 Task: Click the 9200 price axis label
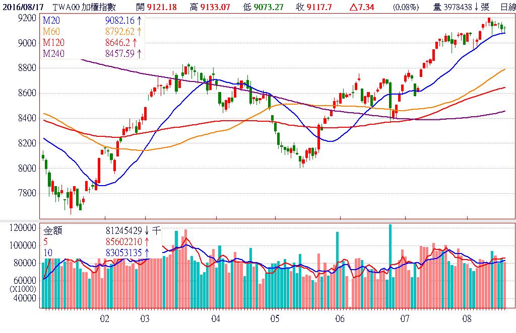[x=26, y=18]
